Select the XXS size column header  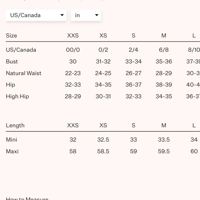click(73, 36)
